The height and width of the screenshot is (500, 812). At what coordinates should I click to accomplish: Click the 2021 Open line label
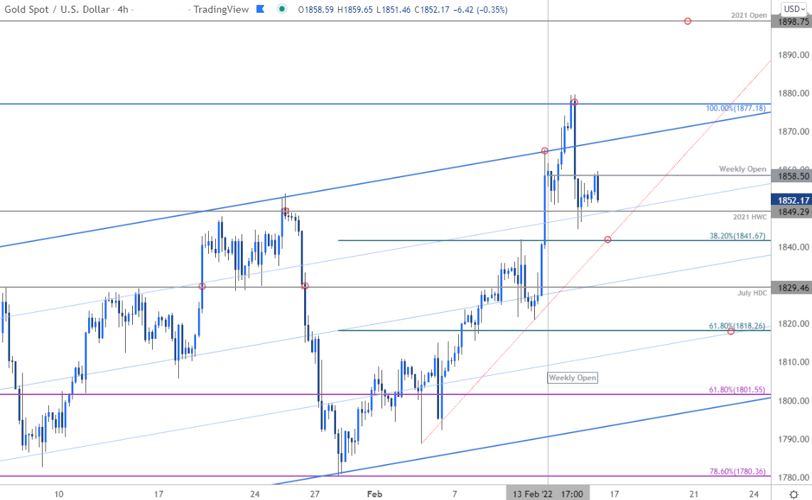click(x=749, y=15)
